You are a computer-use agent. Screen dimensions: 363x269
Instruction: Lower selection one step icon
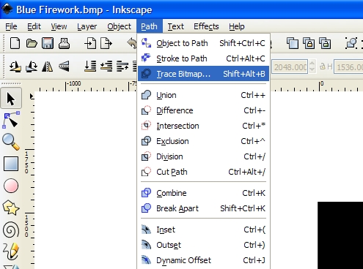pyautogui.click(x=106, y=67)
